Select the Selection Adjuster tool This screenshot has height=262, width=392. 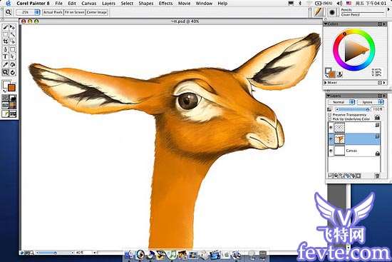[13, 41]
